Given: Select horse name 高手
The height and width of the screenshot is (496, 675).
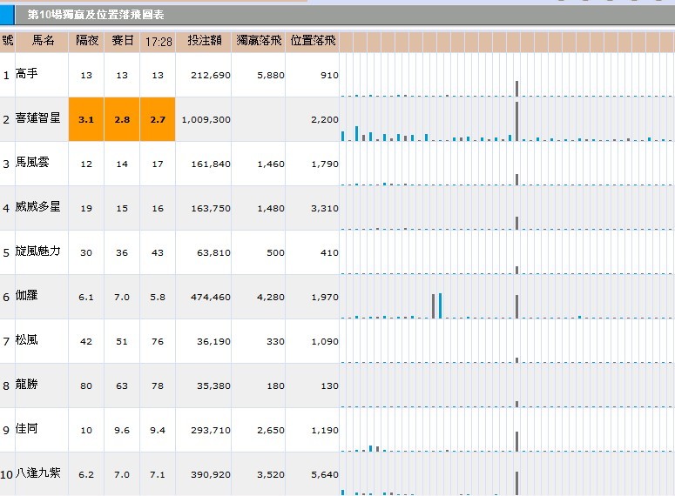Looking at the screenshot, I should pos(27,74).
